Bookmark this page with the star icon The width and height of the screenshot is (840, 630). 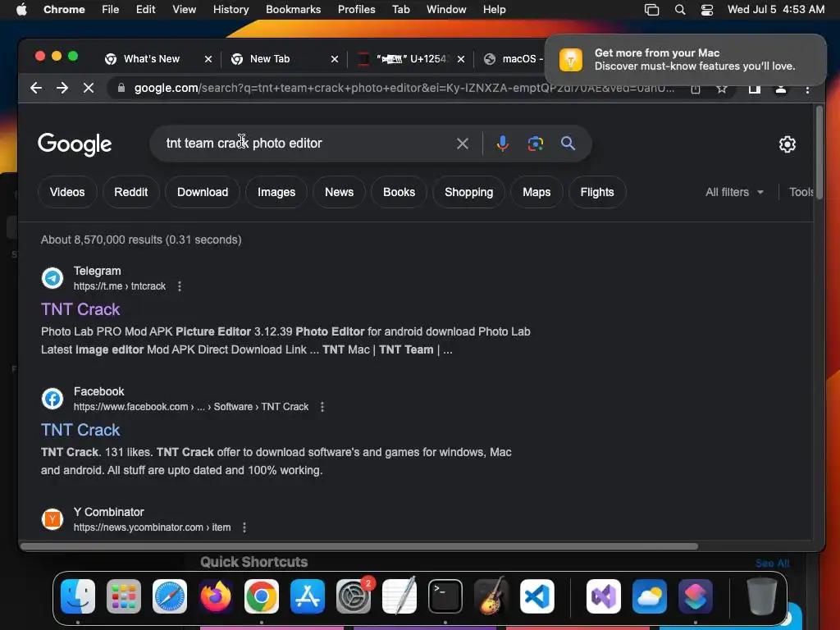722,89
